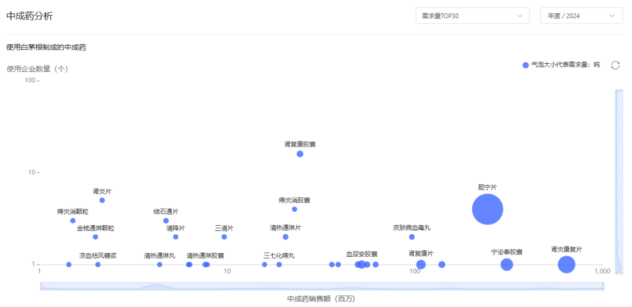The image size is (632, 307).
Task: Click the 肾炎片 data point
Action: (102, 200)
